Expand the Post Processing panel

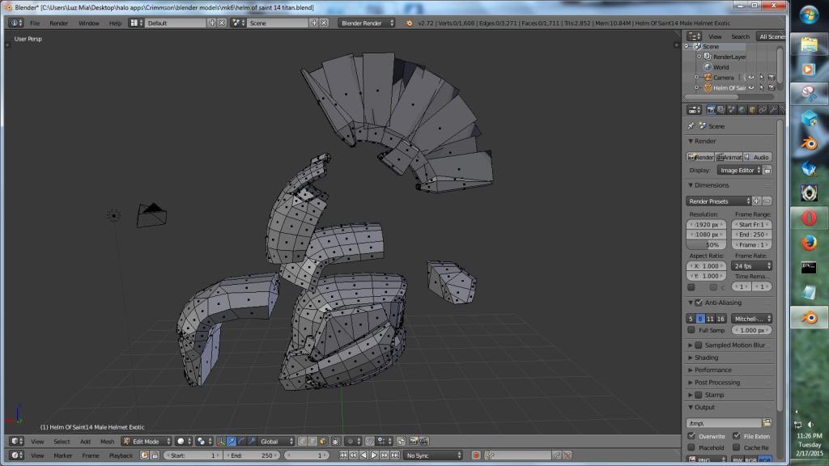point(716,383)
